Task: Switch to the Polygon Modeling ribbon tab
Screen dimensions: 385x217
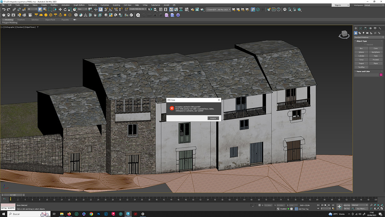Action: (10, 22)
